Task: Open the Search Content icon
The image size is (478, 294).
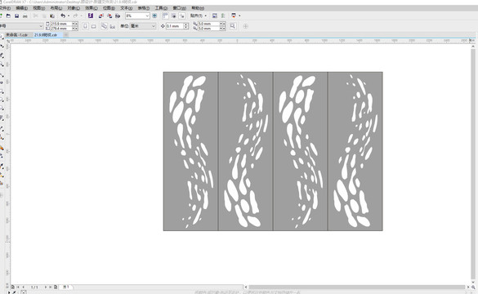Action: (91, 16)
